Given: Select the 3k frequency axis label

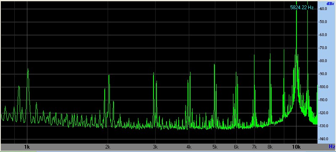Looking at the screenshot, I should (155, 147).
